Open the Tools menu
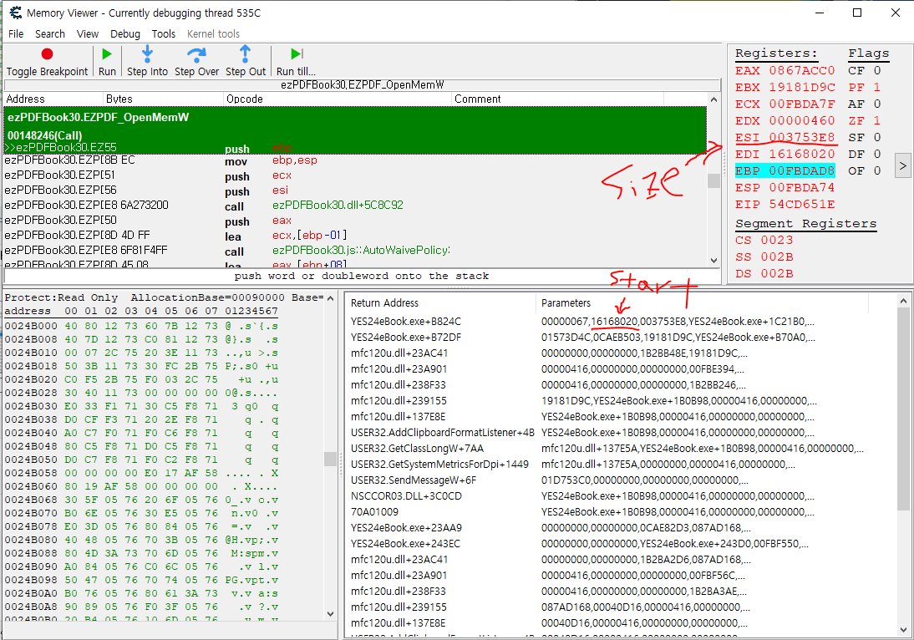The height and width of the screenshot is (640, 914). (x=164, y=33)
